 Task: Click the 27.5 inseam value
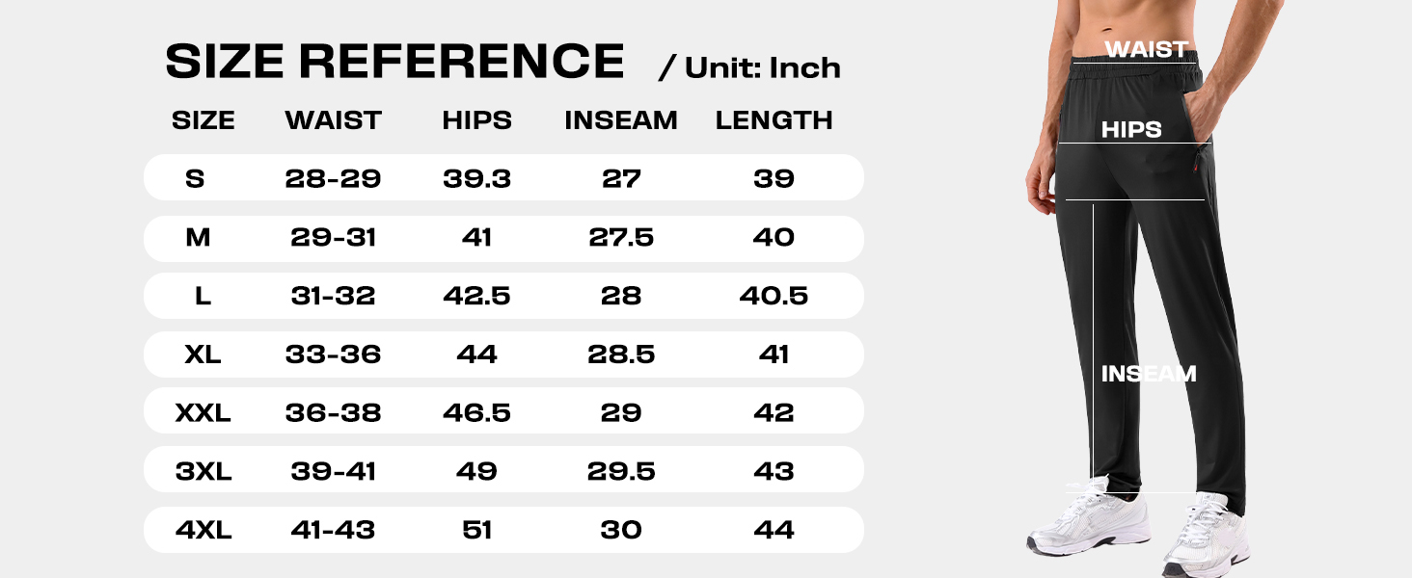point(620,237)
